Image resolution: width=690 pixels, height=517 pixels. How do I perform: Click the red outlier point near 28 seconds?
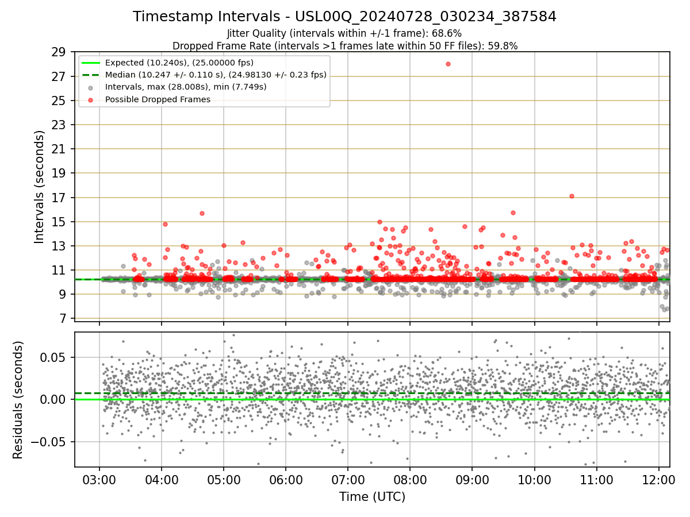click(448, 64)
